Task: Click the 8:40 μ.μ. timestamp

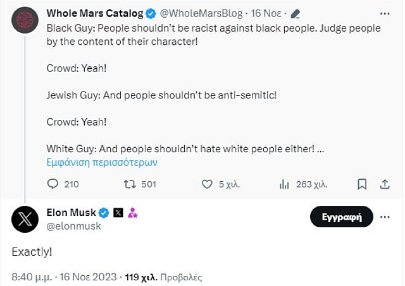Action: [32, 277]
